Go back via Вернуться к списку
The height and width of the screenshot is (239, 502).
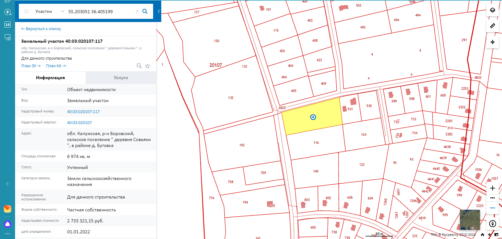(41, 29)
